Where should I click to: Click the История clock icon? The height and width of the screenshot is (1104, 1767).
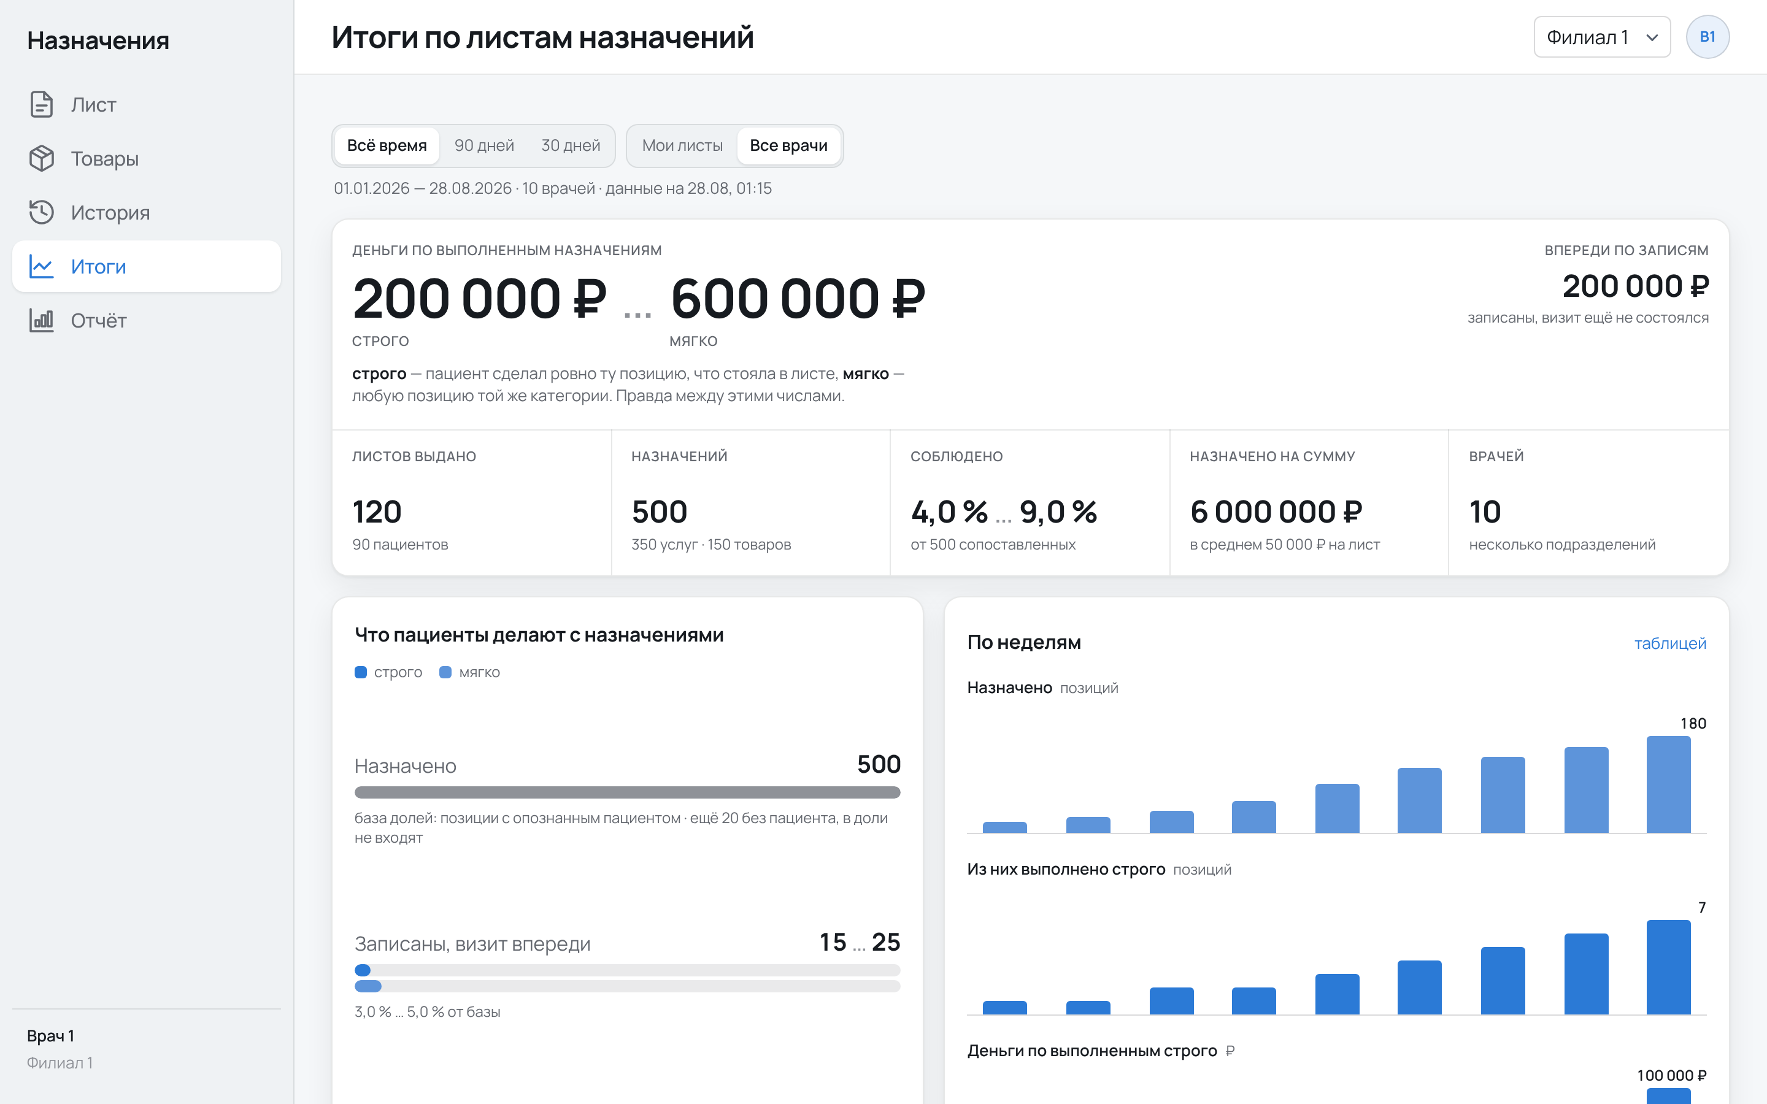click(42, 212)
